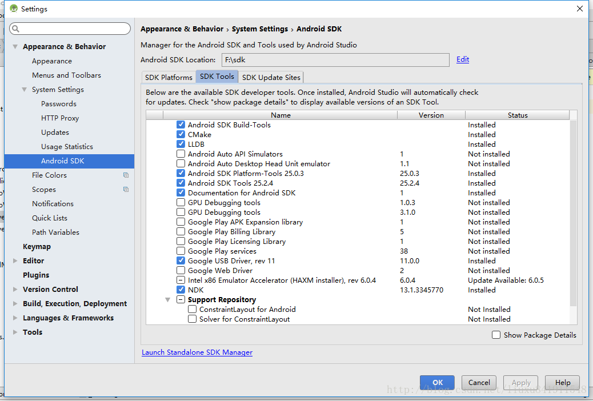Viewport: 593px width, 401px height.
Task: Select Quick Lists
Action: pos(50,218)
